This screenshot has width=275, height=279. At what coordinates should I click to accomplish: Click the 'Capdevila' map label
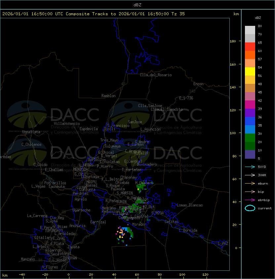(89, 129)
